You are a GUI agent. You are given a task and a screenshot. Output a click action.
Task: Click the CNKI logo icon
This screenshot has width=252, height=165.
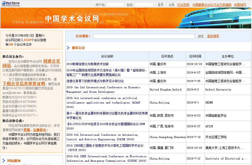point(11,4)
